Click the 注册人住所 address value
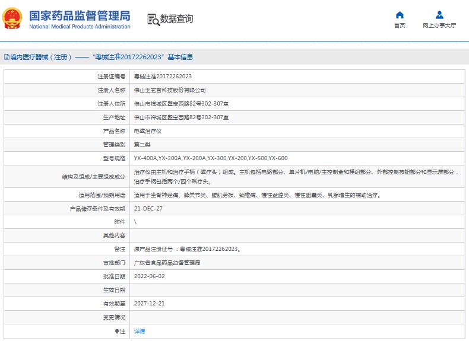The image size is (469, 341). pos(181,104)
